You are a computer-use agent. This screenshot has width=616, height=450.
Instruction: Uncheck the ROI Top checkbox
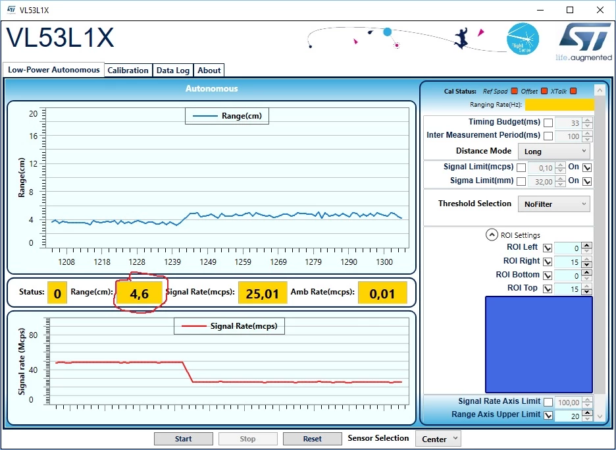548,289
